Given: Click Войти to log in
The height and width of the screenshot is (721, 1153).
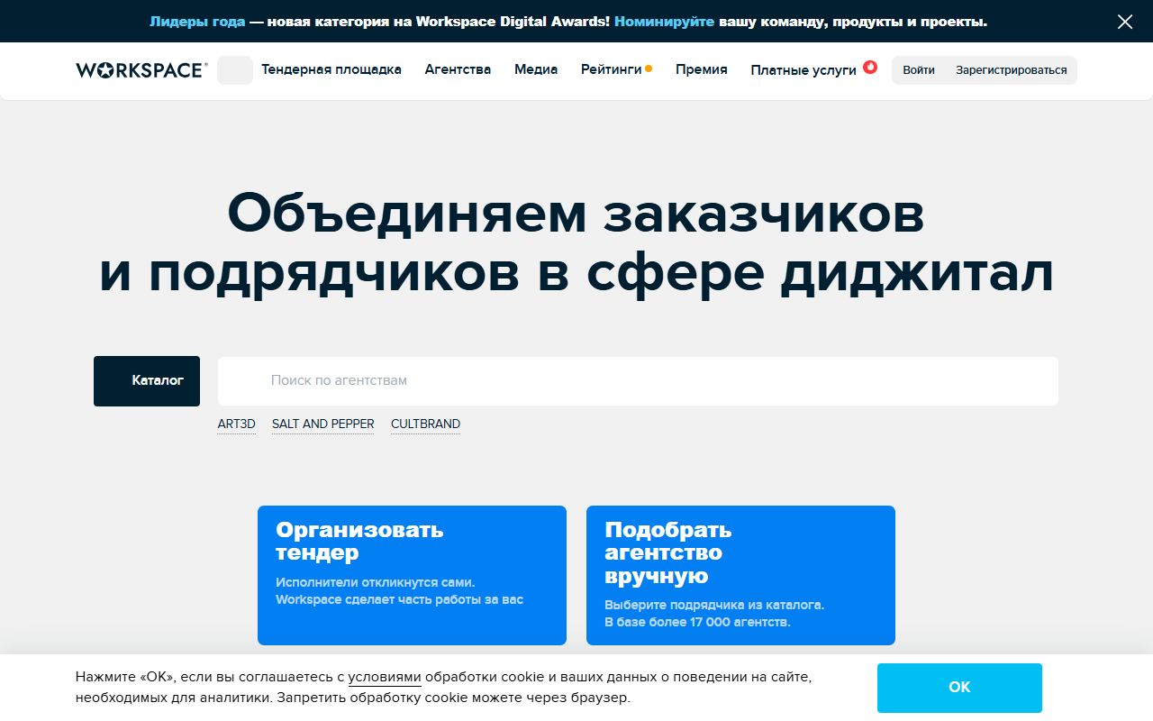Looking at the screenshot, I should tap(919, 70).
